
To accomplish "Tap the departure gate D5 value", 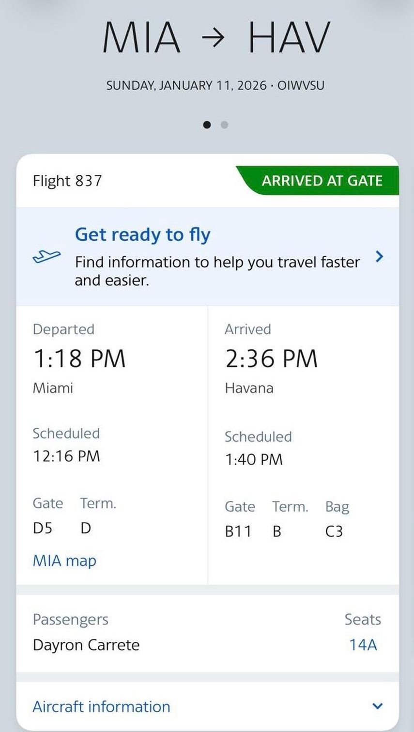I will click(42, 528).
